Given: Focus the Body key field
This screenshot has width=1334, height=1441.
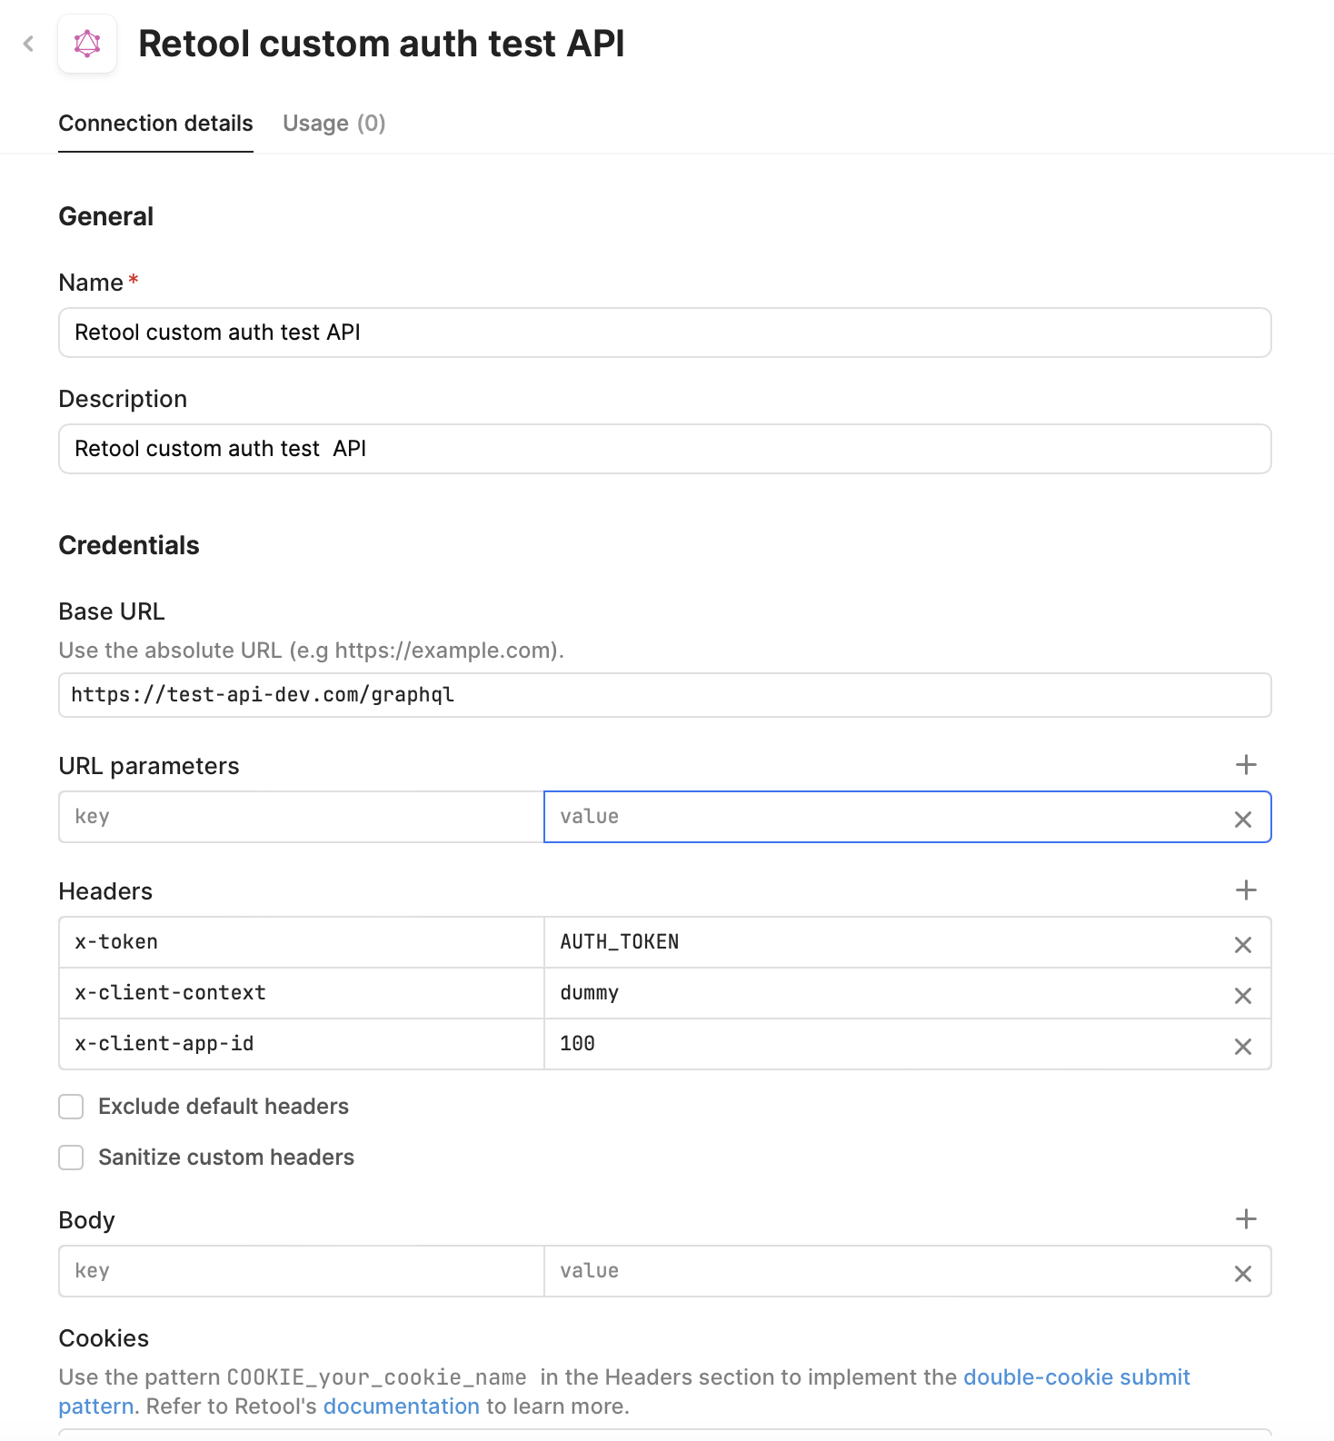Looking at the screenshot, I should [302, 1271].
